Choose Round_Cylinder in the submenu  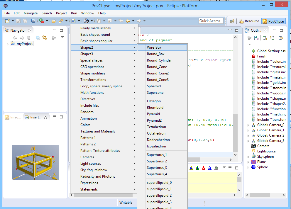point(162,60)
